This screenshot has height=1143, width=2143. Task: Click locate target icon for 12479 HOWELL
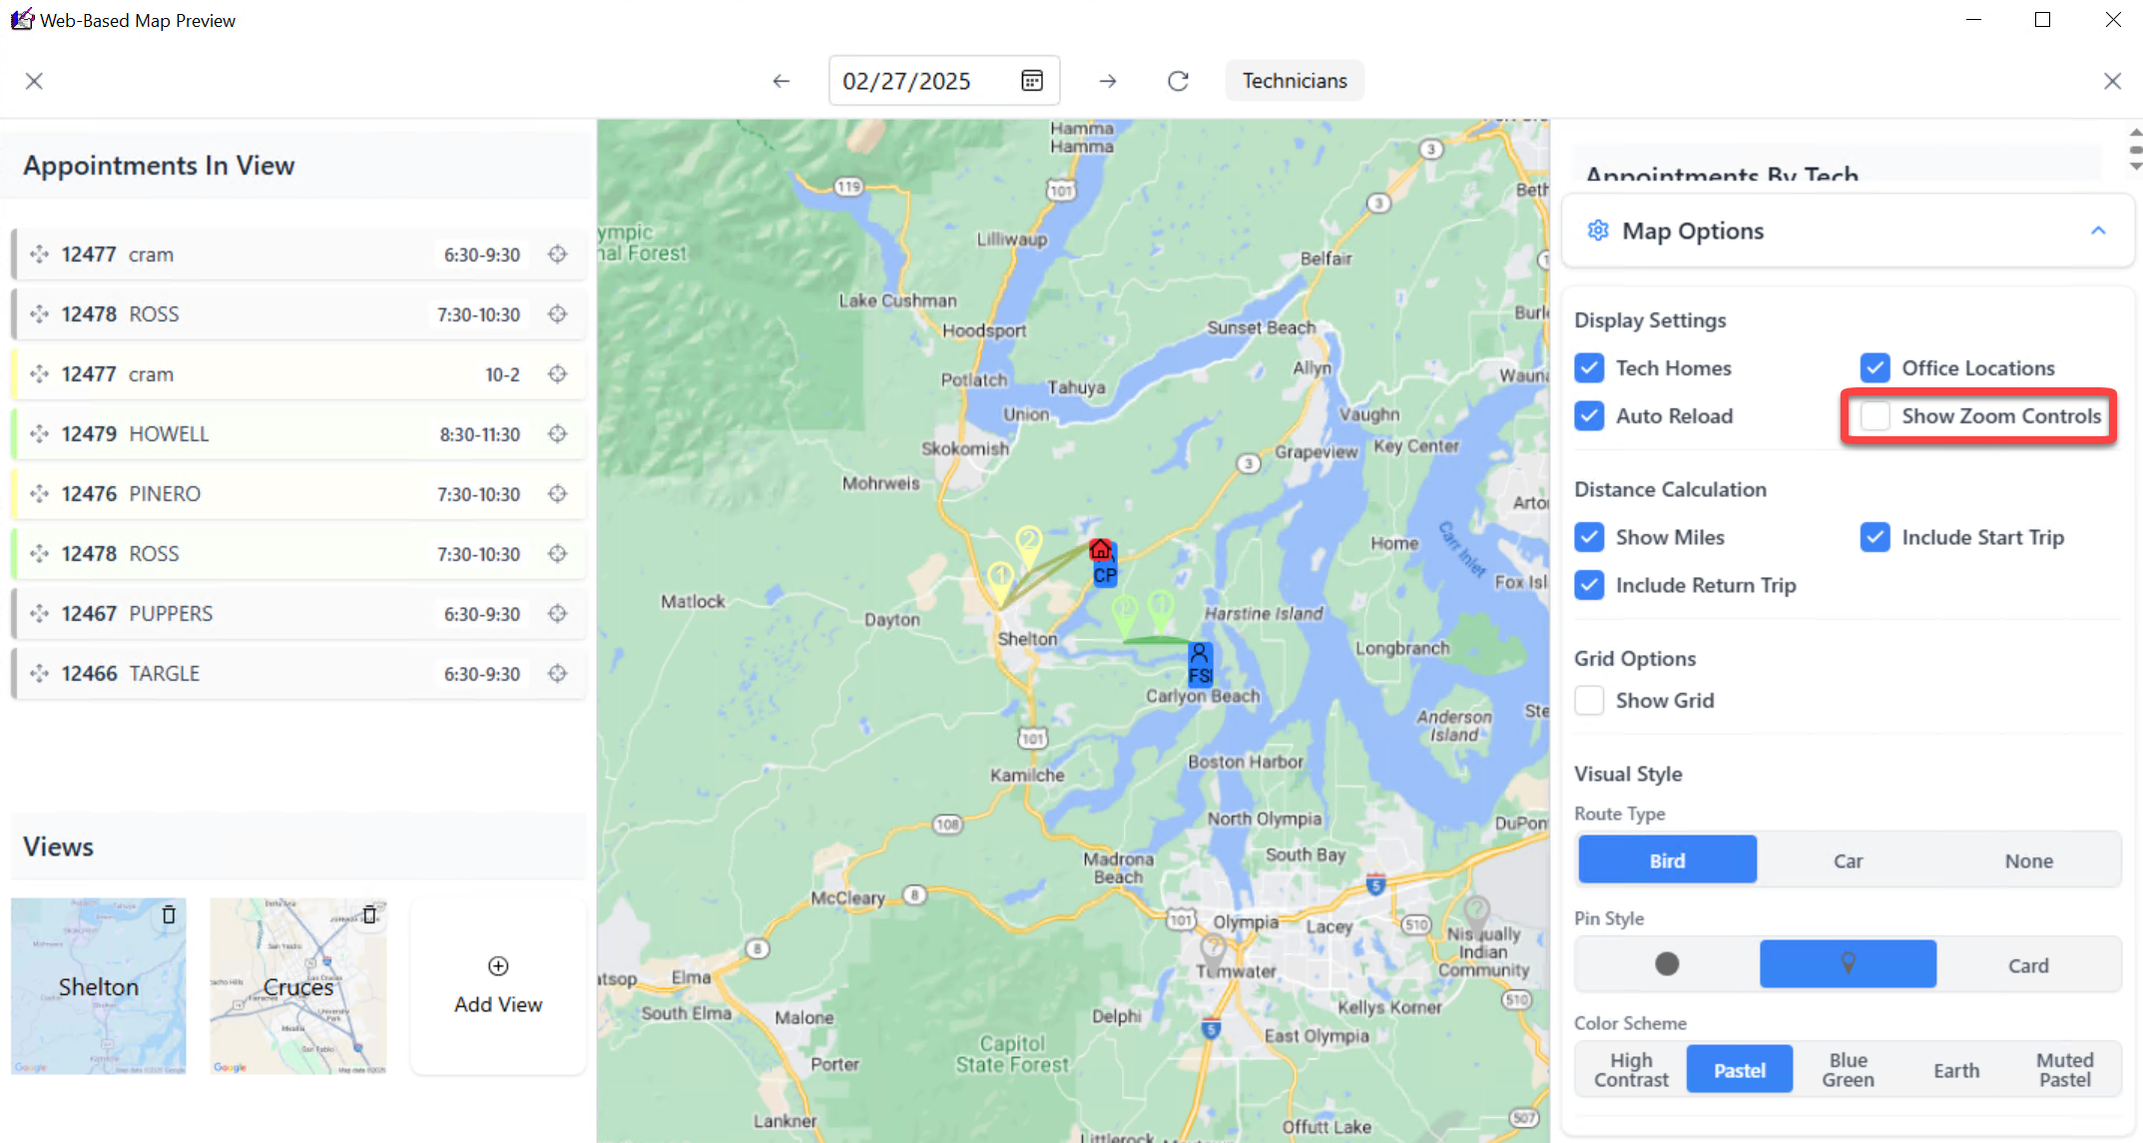tap(558, 434)
